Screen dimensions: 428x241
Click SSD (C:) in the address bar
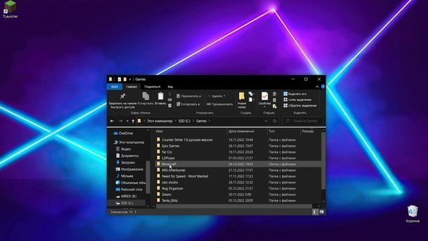pos(185,120)
